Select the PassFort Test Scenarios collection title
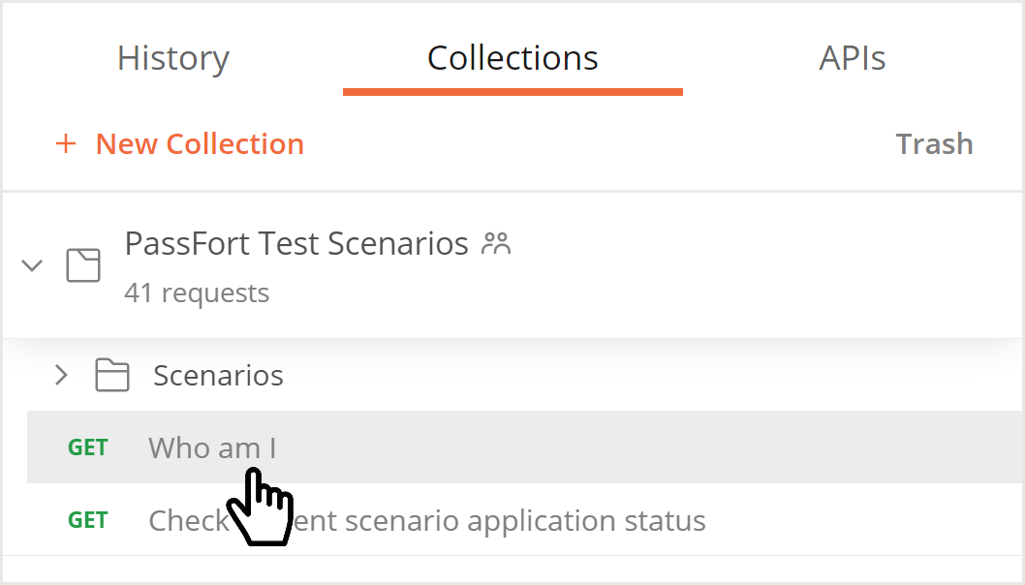 coord(296,244)
